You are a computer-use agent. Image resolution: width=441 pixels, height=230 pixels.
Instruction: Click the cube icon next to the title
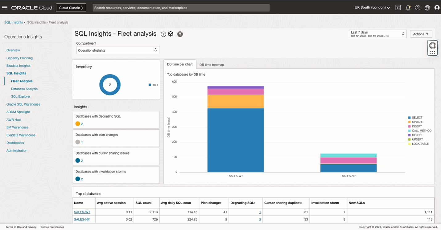pos(171,34)
